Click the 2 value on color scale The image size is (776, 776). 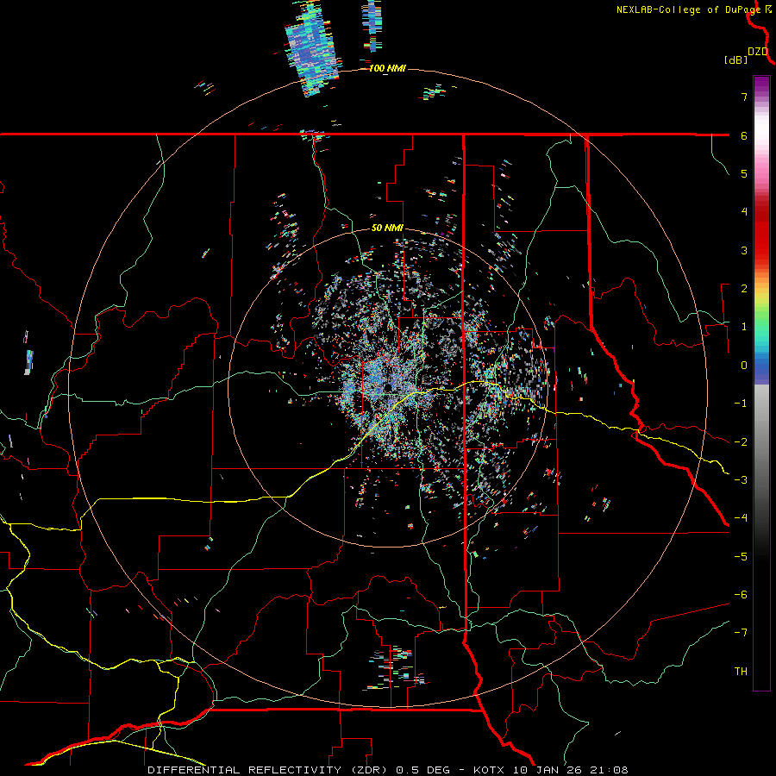[x=744, y=289]
